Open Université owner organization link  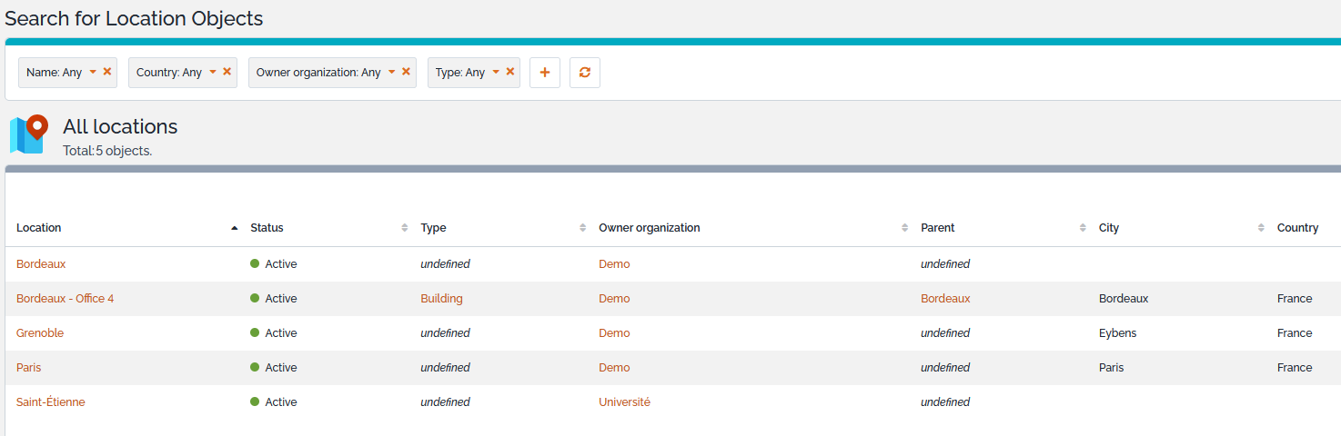click(x=624, y=402)
